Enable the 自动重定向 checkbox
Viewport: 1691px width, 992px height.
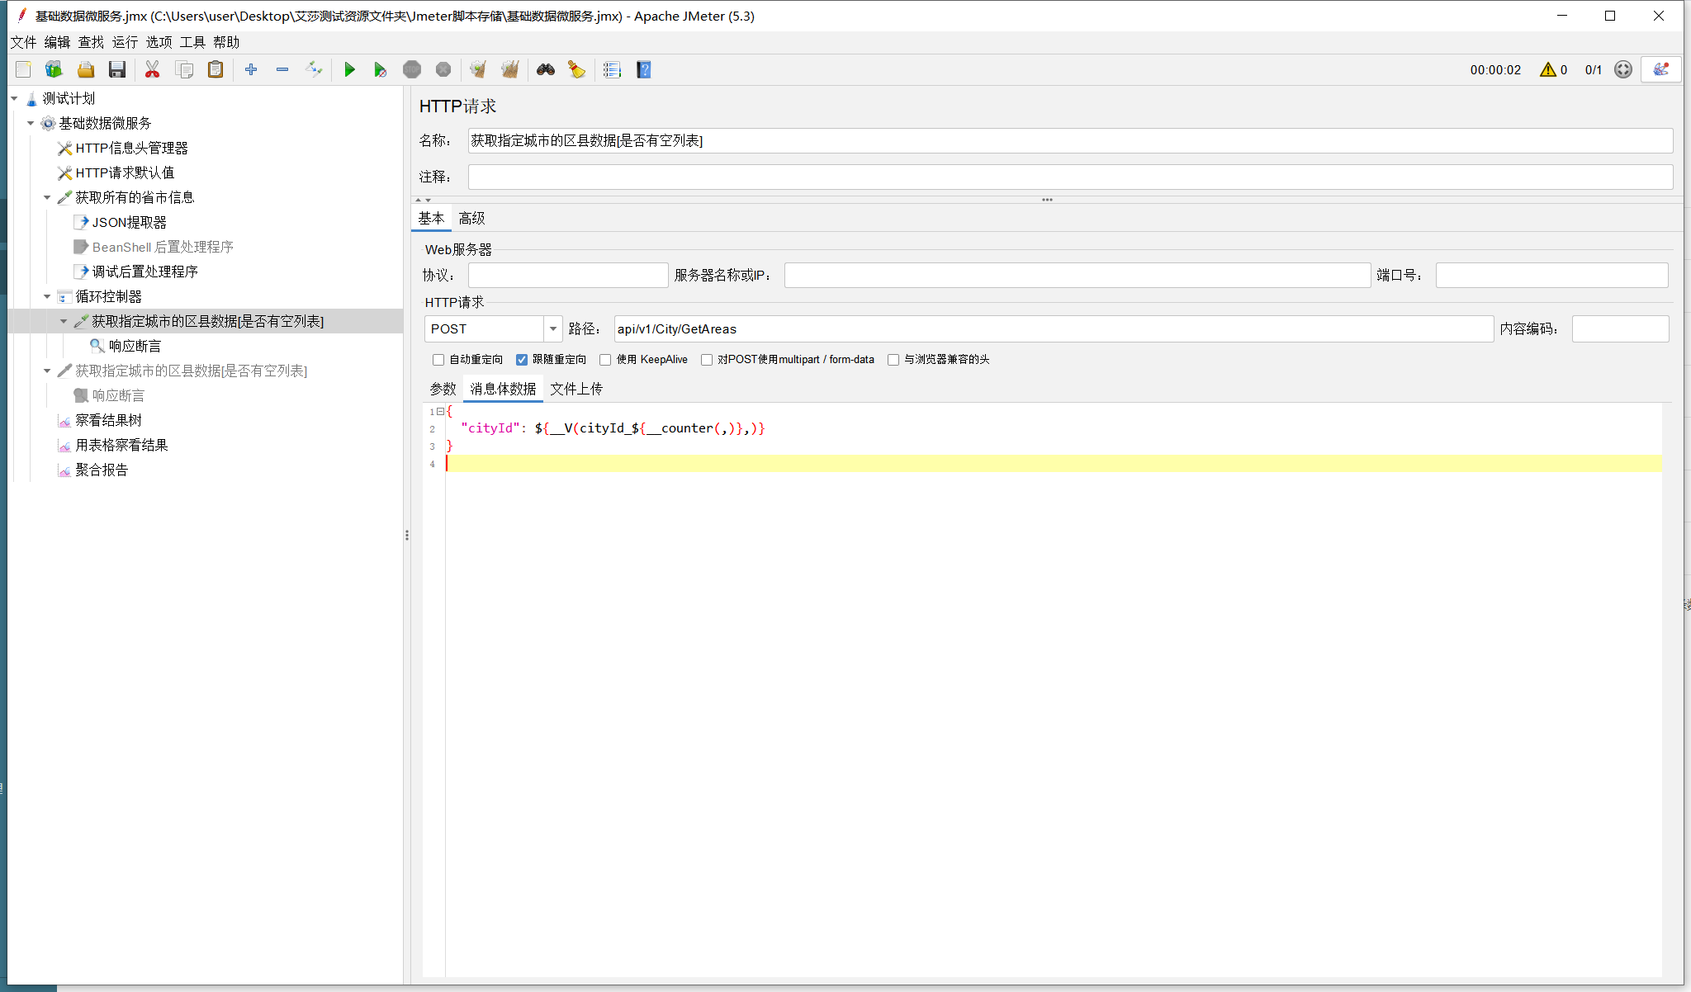tap(438, 360)
